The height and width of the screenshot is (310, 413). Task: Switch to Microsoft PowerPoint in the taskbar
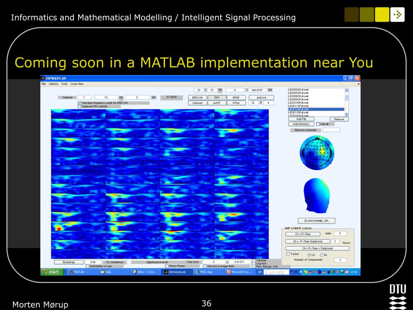pyautogui.click(x=240, y=272)
